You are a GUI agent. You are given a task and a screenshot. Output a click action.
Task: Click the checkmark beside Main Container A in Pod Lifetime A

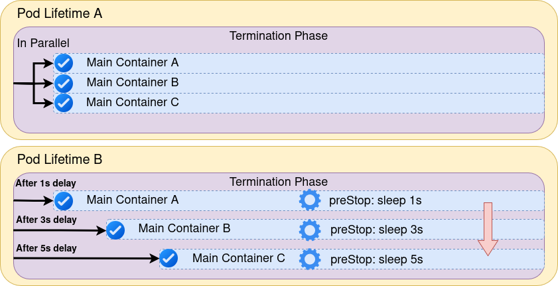point(63,63)
